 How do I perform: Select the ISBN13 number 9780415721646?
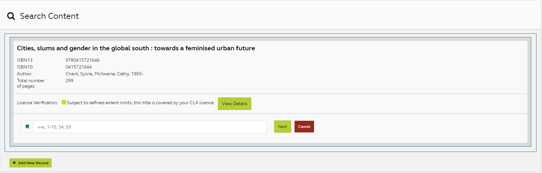(82, 60)
